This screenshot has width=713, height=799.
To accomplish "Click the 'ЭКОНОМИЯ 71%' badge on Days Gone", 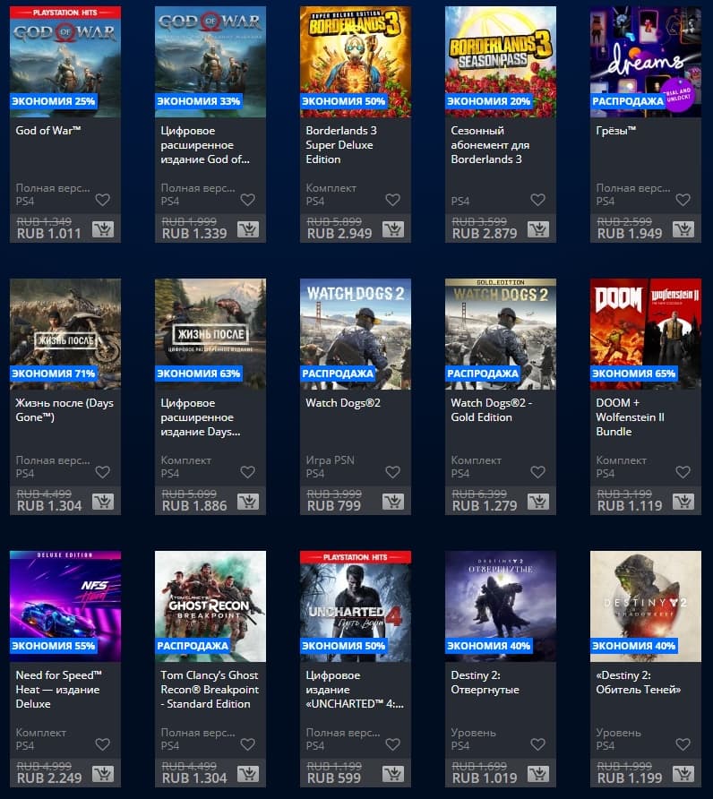I will (x=53, y=374).
